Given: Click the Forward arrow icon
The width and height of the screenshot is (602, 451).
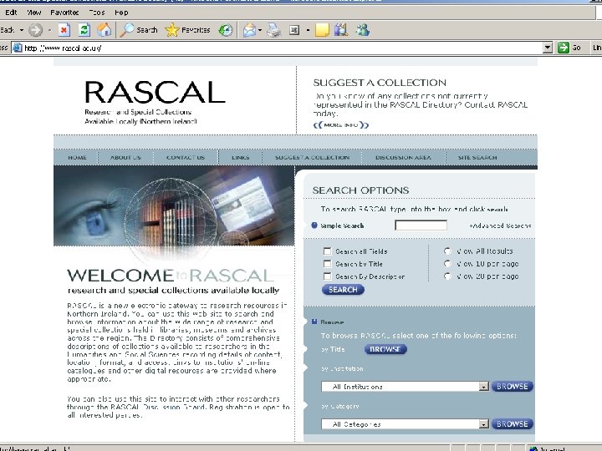Looking at the screenshot, I should coord(36,30).
